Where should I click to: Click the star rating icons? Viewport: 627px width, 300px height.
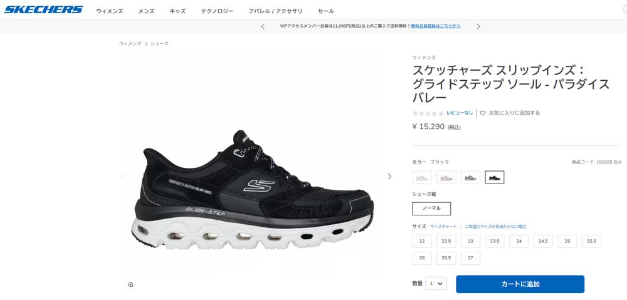428,113
